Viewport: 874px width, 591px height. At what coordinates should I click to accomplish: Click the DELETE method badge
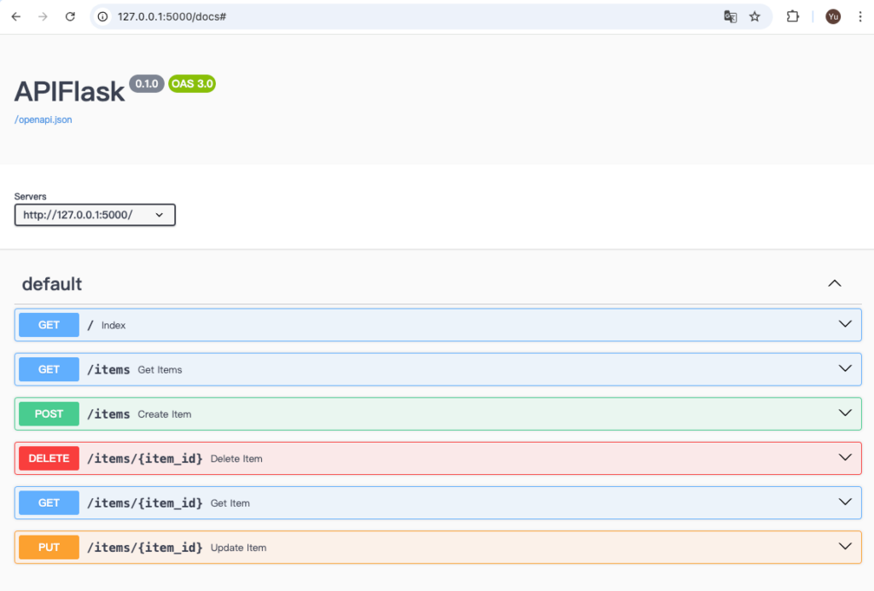[x=49, y=458]
